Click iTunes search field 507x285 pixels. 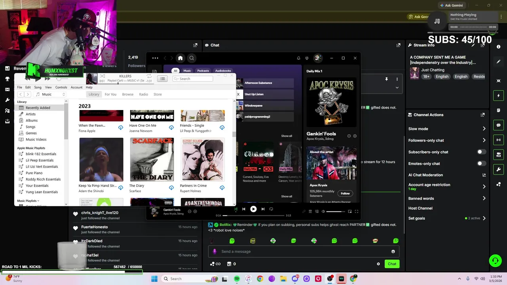click(193, 79)
